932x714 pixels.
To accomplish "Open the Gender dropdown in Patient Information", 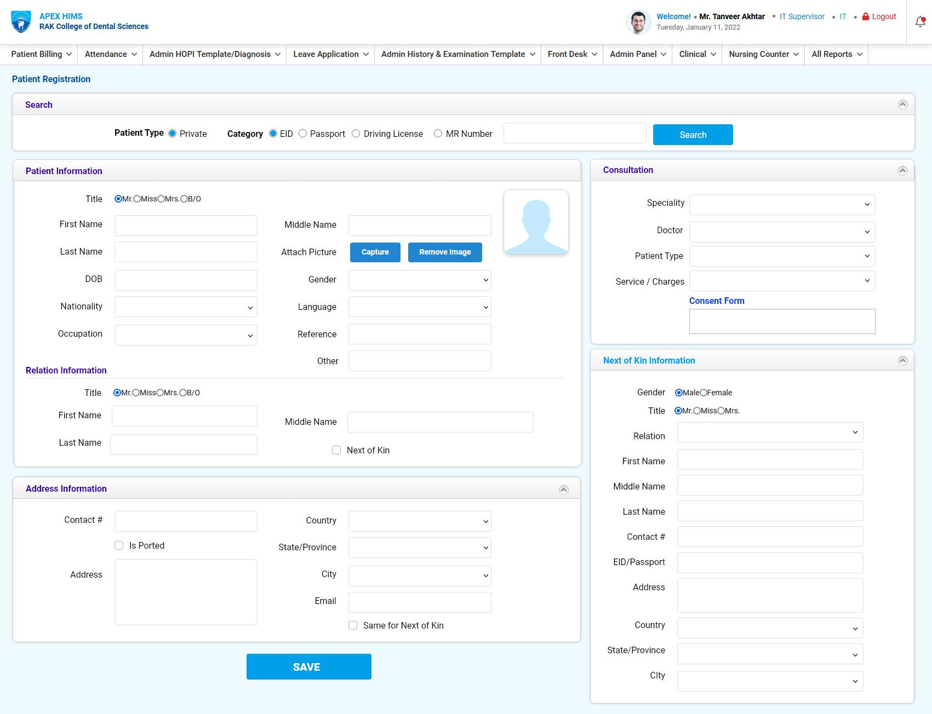I will pos(420,280).
